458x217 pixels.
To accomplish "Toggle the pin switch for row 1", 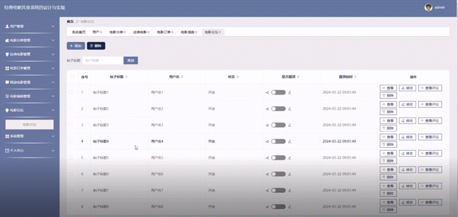I will pos(278,93).
